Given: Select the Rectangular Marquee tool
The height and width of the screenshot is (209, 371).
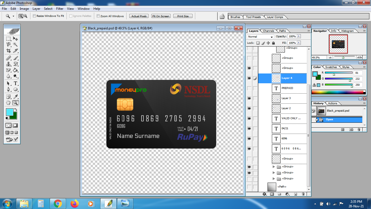Looking at the screenshot, I should (8, 39).
